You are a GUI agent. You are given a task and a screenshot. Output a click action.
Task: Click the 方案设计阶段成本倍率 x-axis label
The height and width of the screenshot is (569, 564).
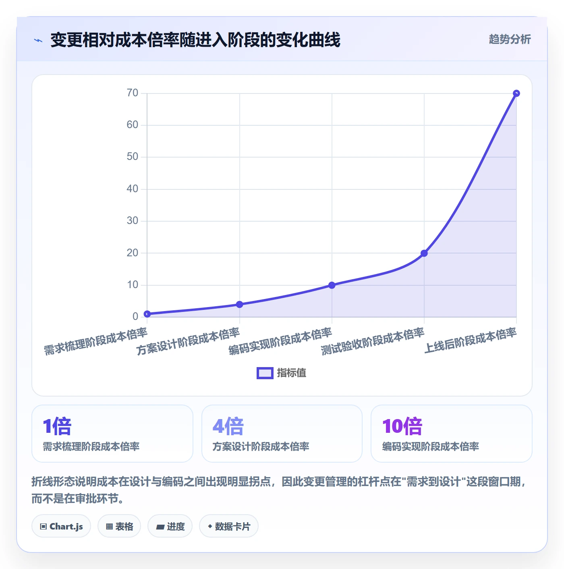point(188,341)
